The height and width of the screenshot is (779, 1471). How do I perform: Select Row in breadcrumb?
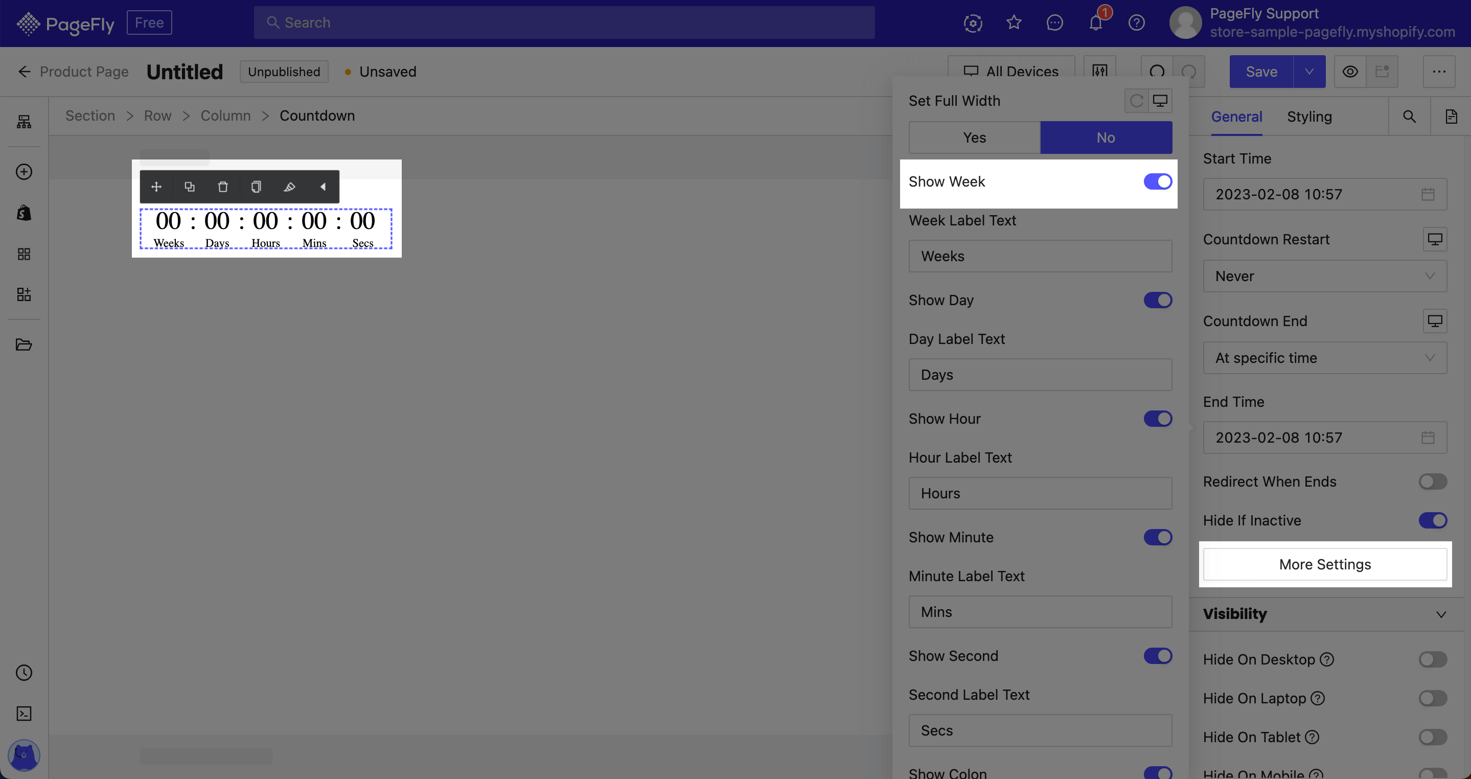157,116
